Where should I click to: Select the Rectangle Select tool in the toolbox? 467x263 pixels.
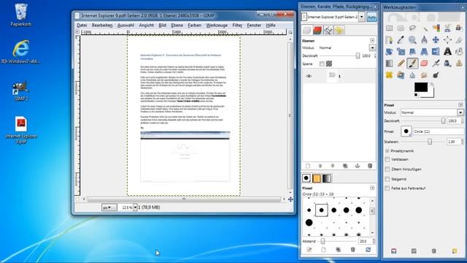click(x=389, y=28)
